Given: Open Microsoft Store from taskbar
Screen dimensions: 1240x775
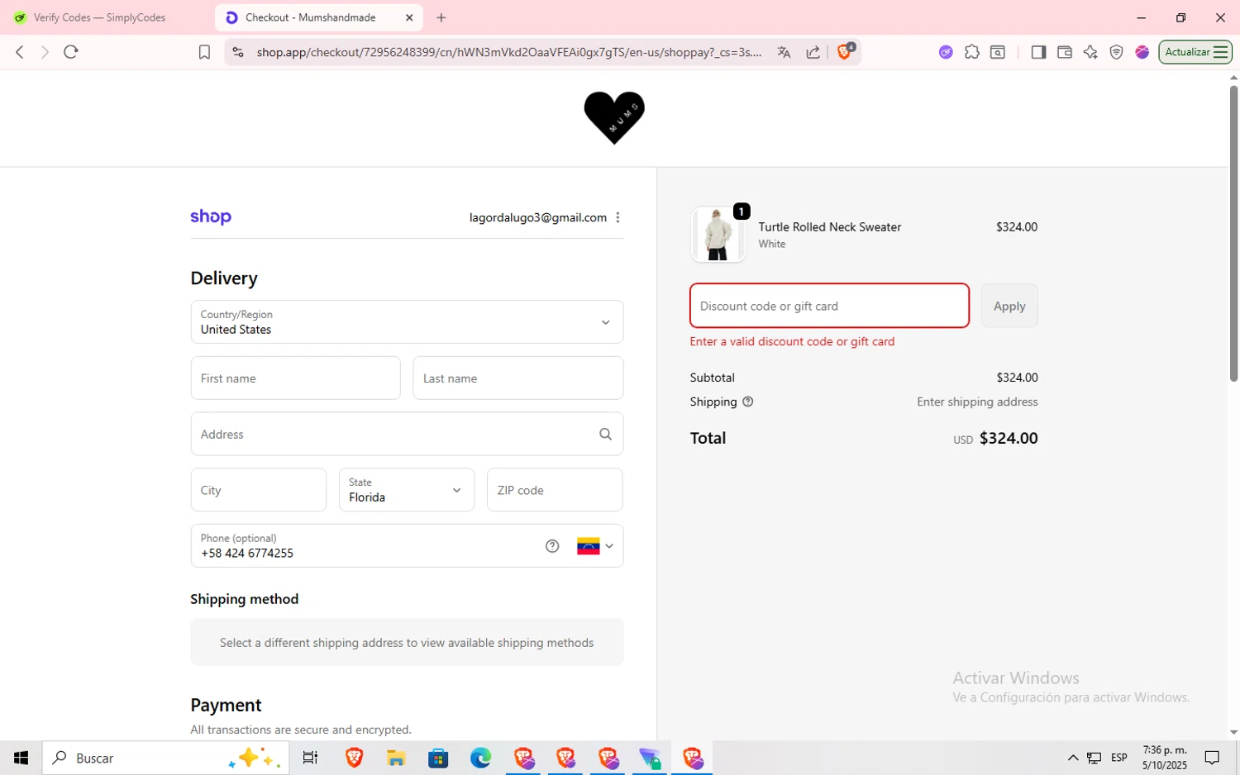Looking at the screenshot, I should tap(438, 758).
